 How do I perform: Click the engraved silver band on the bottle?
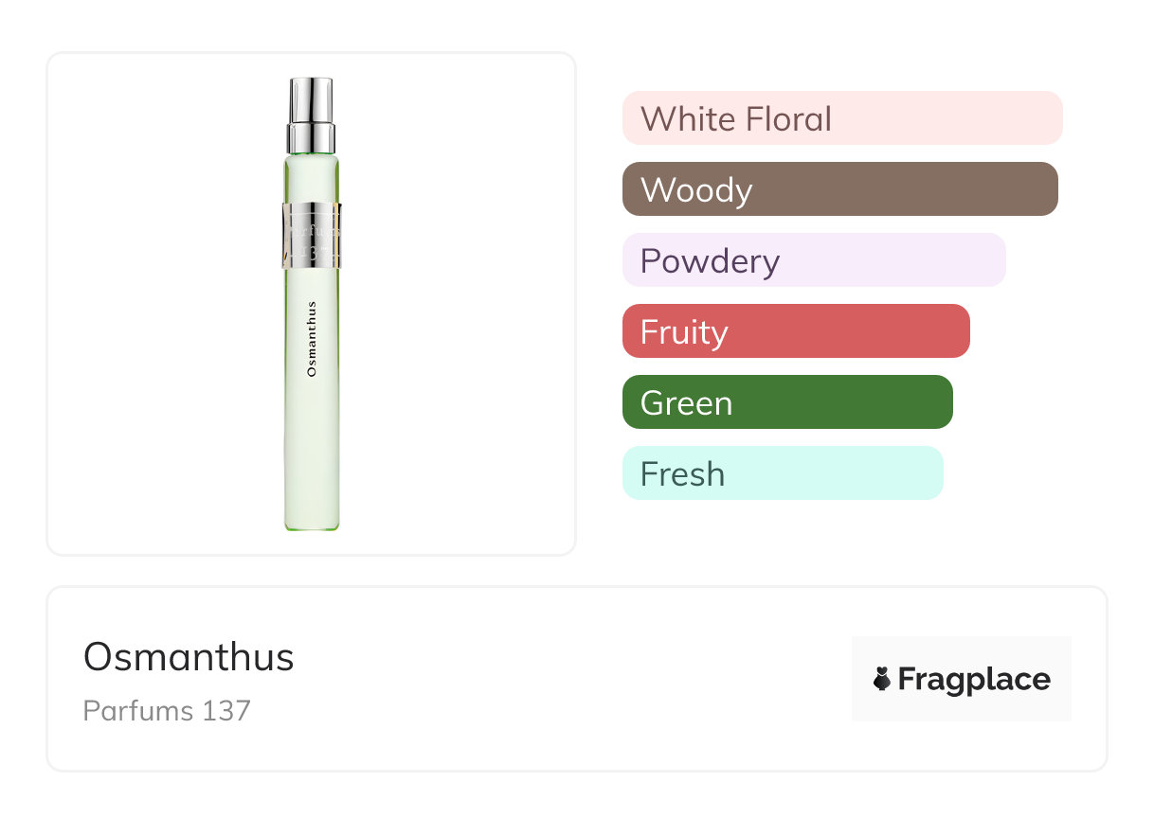[312, 235]
